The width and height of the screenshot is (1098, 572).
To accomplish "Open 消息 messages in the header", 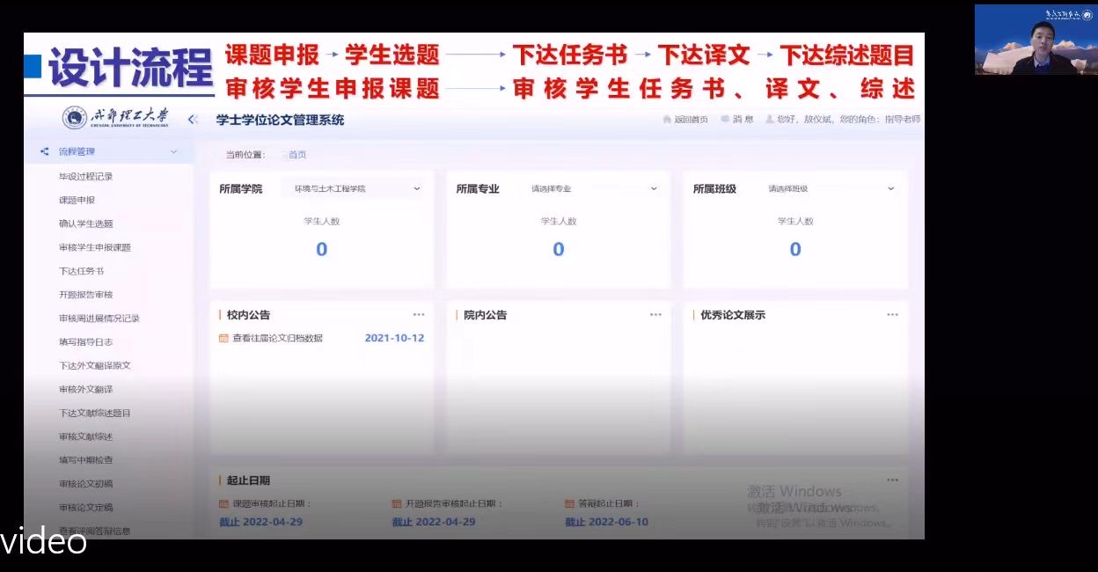I will [x=737, y=120].
